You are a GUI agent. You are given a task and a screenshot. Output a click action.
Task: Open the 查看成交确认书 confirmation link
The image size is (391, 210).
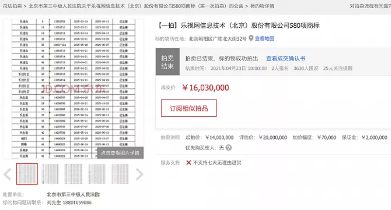285,58
